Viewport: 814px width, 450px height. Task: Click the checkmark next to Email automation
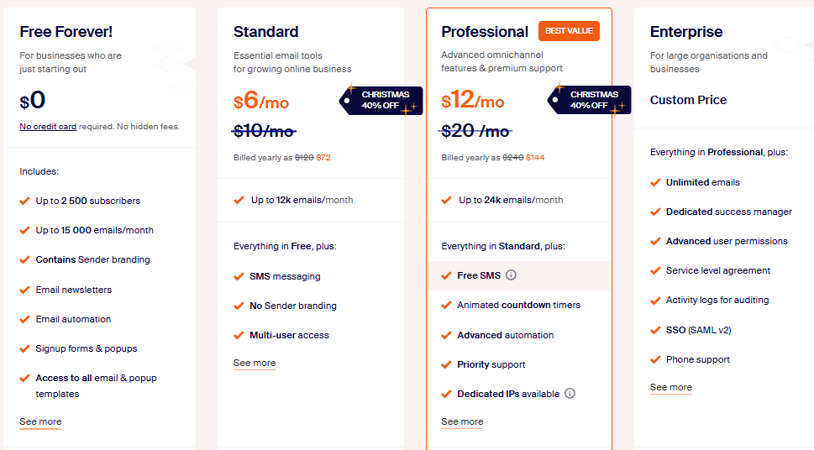pyautogui.click(x=24, y=319)
